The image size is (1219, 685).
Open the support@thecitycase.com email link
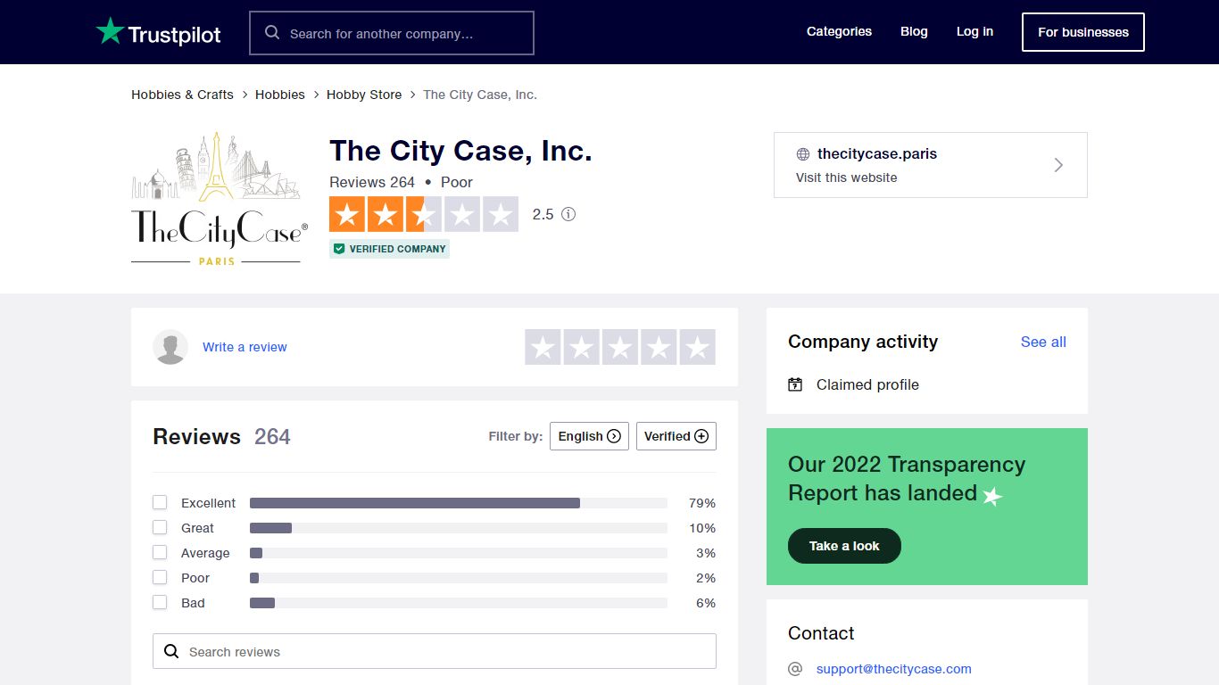[x=894, y=669]
